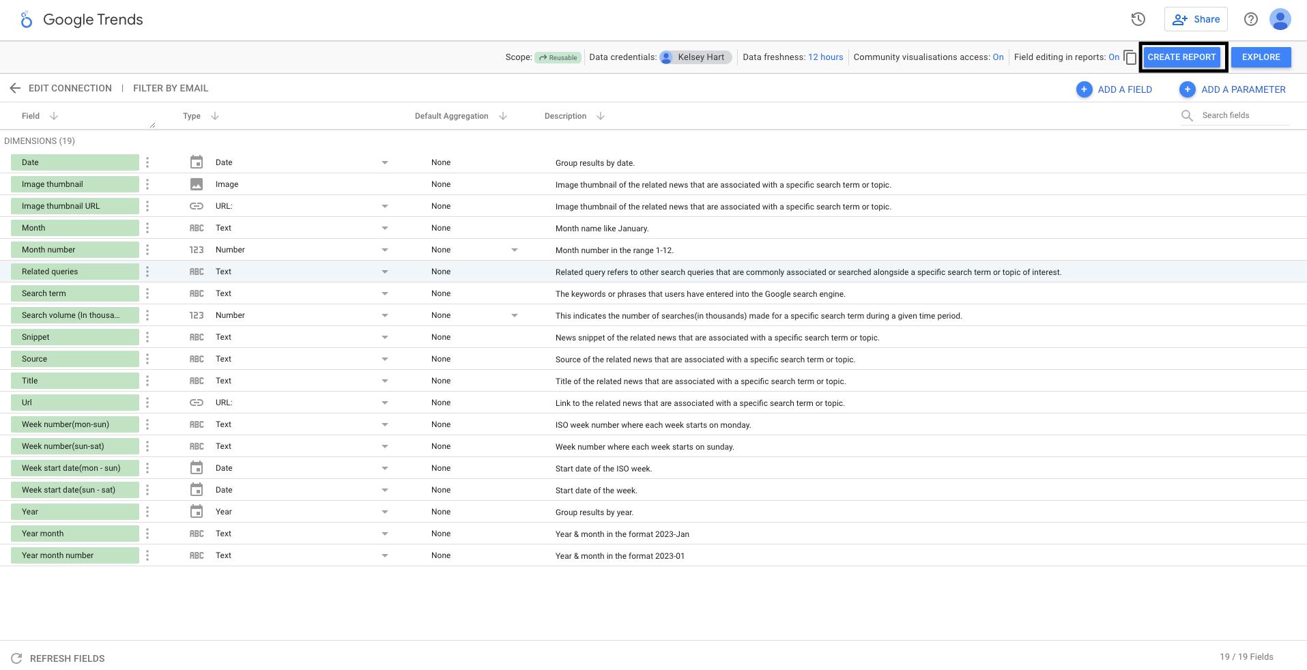Open the user account avatar
Viewport: 1307px width, 670px height.
tap(1280, 19)
